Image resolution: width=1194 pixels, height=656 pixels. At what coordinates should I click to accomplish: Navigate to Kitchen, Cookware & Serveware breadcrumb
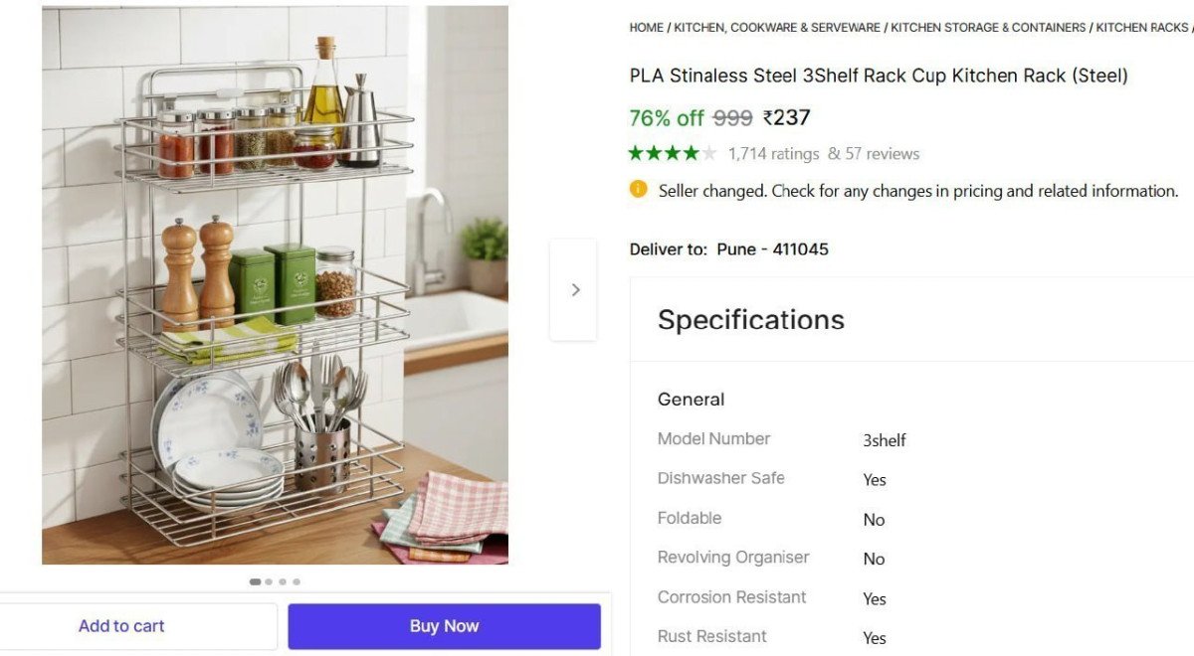click(x=776, y=28)
